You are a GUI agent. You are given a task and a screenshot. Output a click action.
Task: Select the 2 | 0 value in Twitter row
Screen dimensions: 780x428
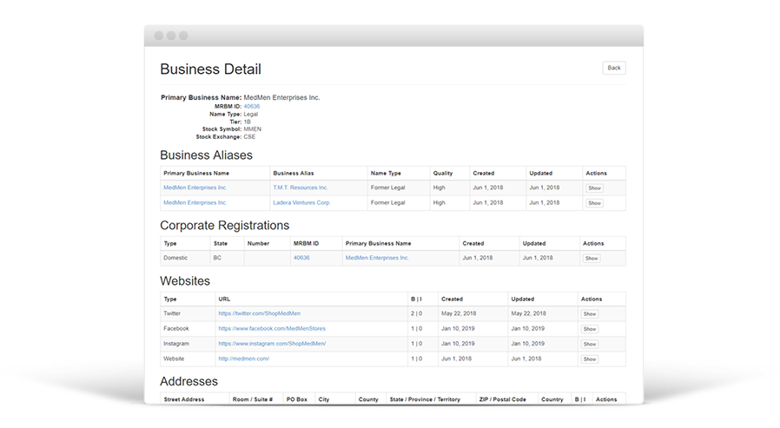click(416, 313)
